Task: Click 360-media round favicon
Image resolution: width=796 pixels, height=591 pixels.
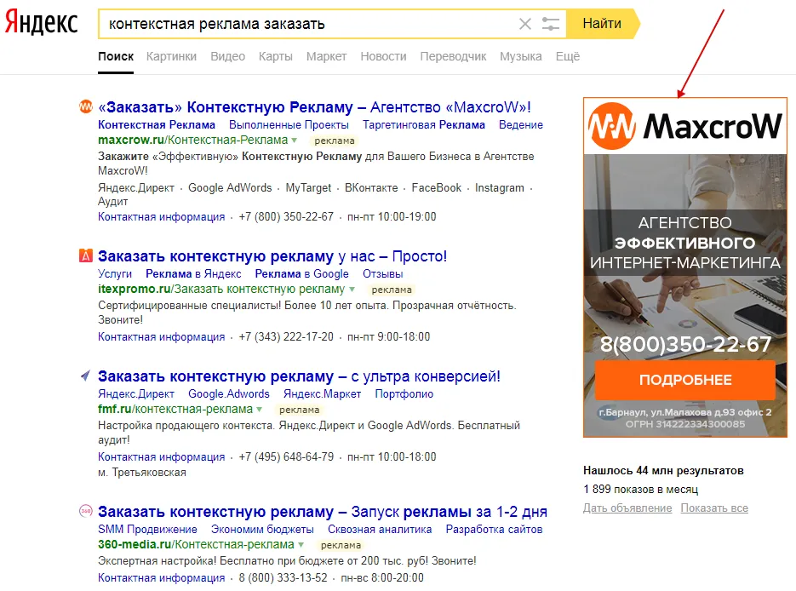Action: (86, 511)
